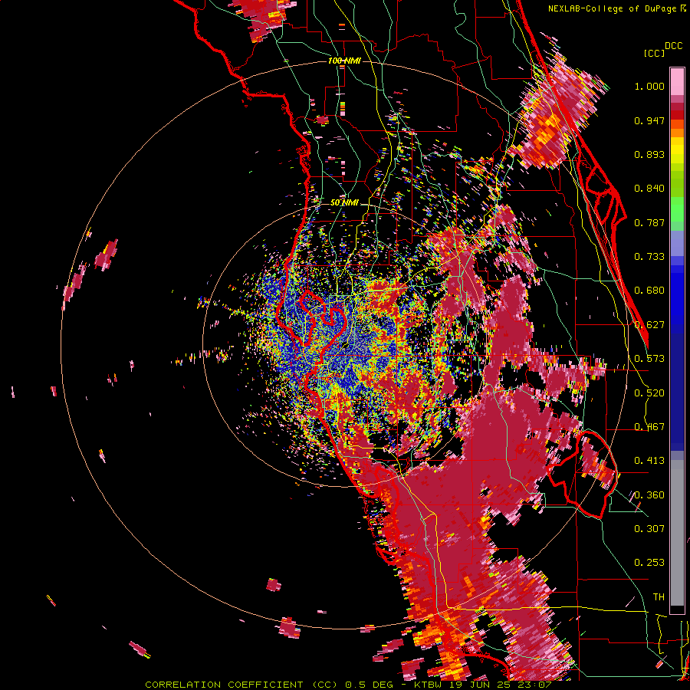This screenshot has width=690, height=690.
Task: Click the Correlation Coefficient footer caption
Action: [348, 685]
